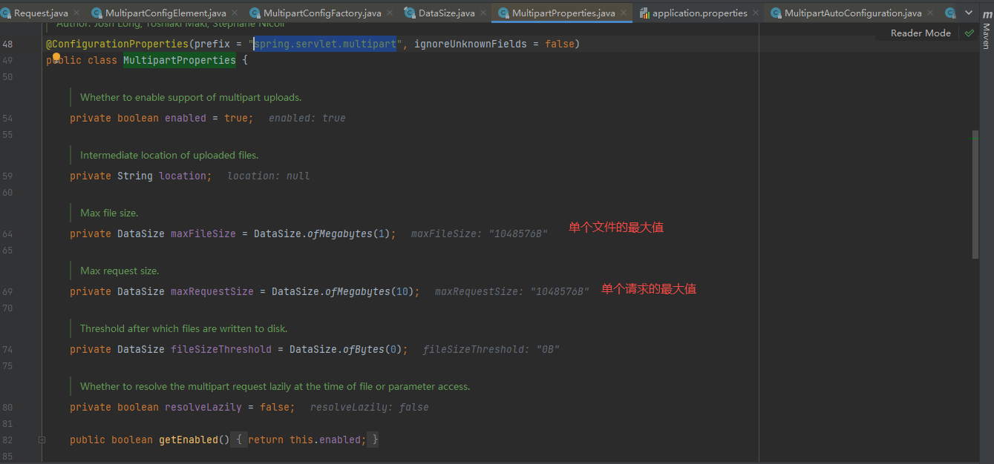The width and height of the screenshot is (994, 464).
Task: Click the class icon on MultipartProperties.java tab
Action: pos(503,13)
